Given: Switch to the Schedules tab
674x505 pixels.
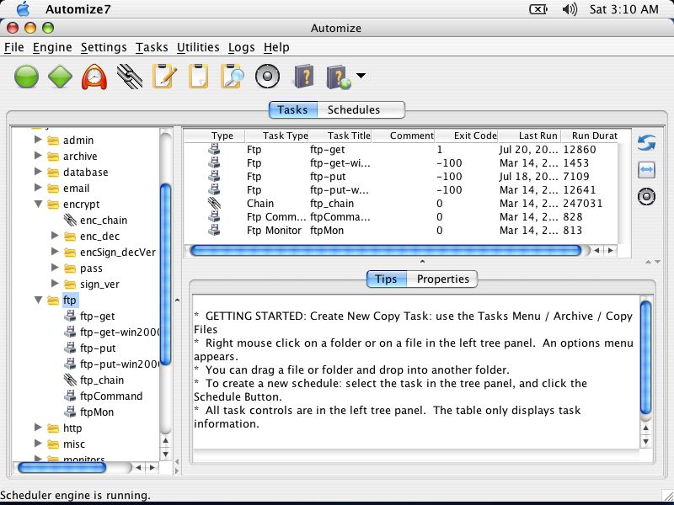Looking at the screenshot, I should click(x=361, y=110).
